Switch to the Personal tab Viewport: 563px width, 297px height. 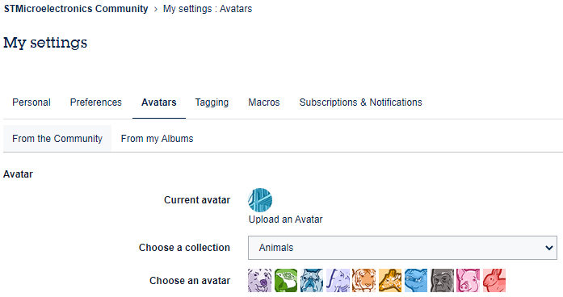[32, 102]
